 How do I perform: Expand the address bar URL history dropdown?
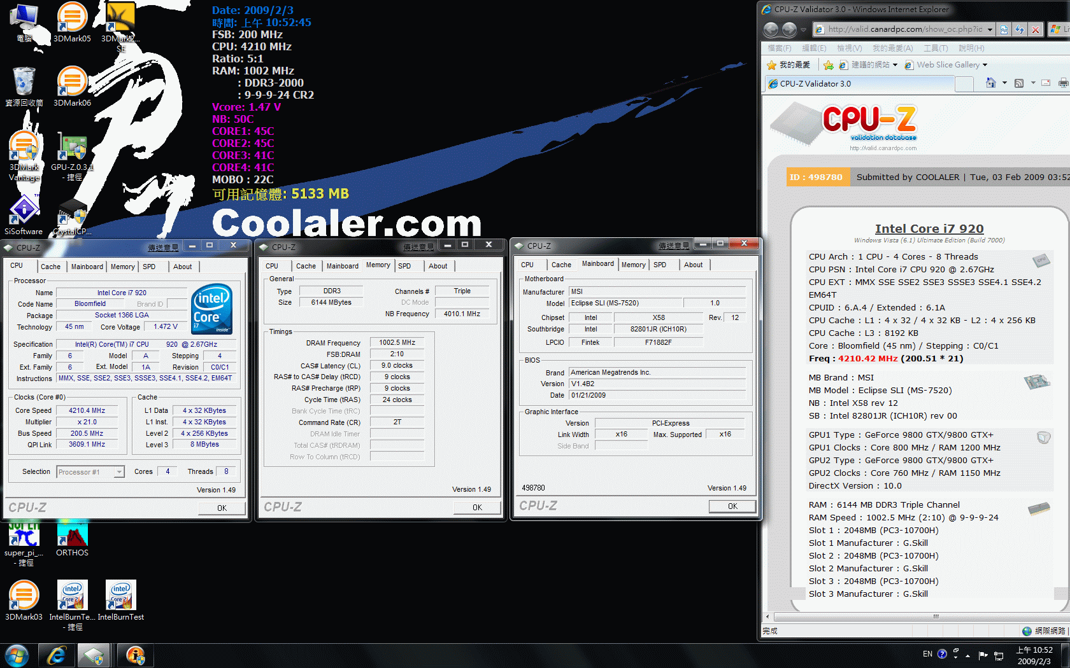click(990, 29)
